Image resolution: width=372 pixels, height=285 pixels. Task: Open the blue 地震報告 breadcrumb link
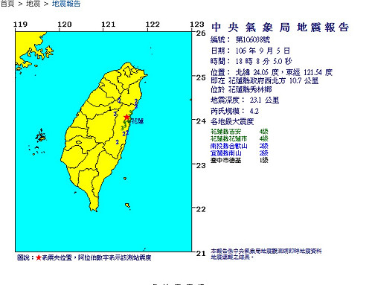click(x=66, y=4)
